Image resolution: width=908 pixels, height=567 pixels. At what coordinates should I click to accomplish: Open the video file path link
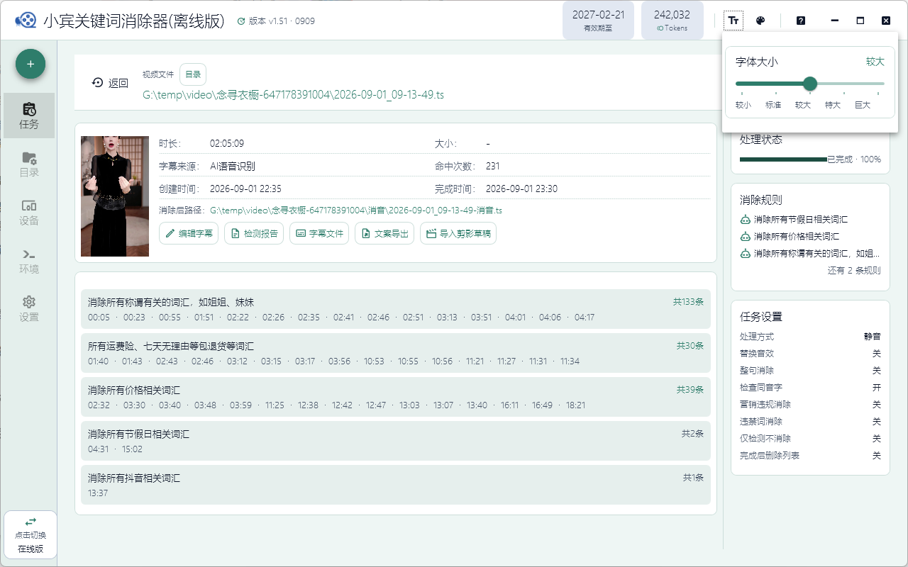[294, 94]
